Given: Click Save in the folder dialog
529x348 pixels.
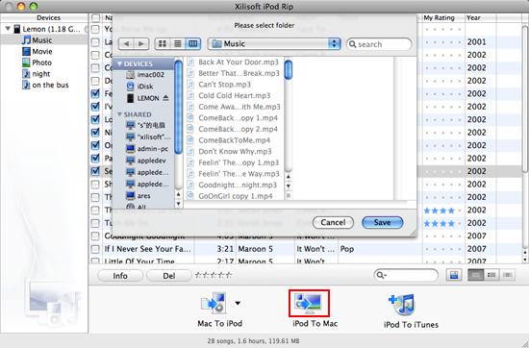Looking at the screenshot, I should pyautogui.click(x=382, y=222).
